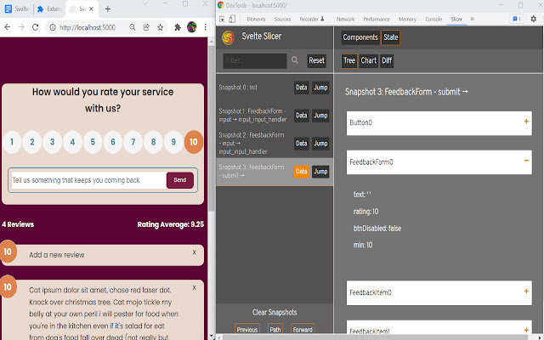Jump to Snapshot 2
Image resolution: width=544 pixels, height=340 pixels.
(320, 144)
